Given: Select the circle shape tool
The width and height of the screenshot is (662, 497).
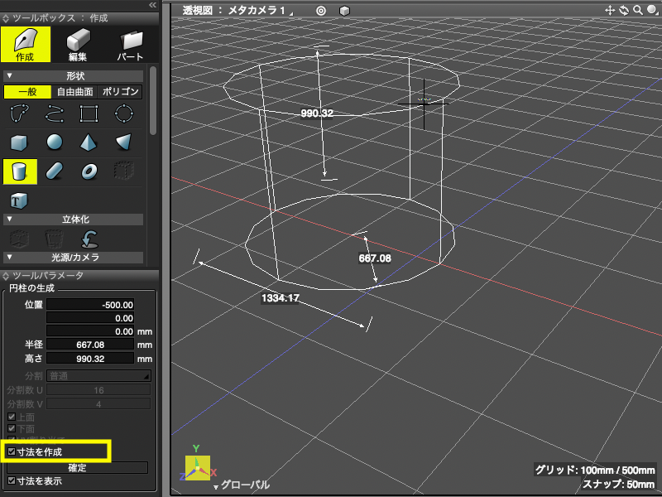Looking at the screenshot, I should [123, 113].
